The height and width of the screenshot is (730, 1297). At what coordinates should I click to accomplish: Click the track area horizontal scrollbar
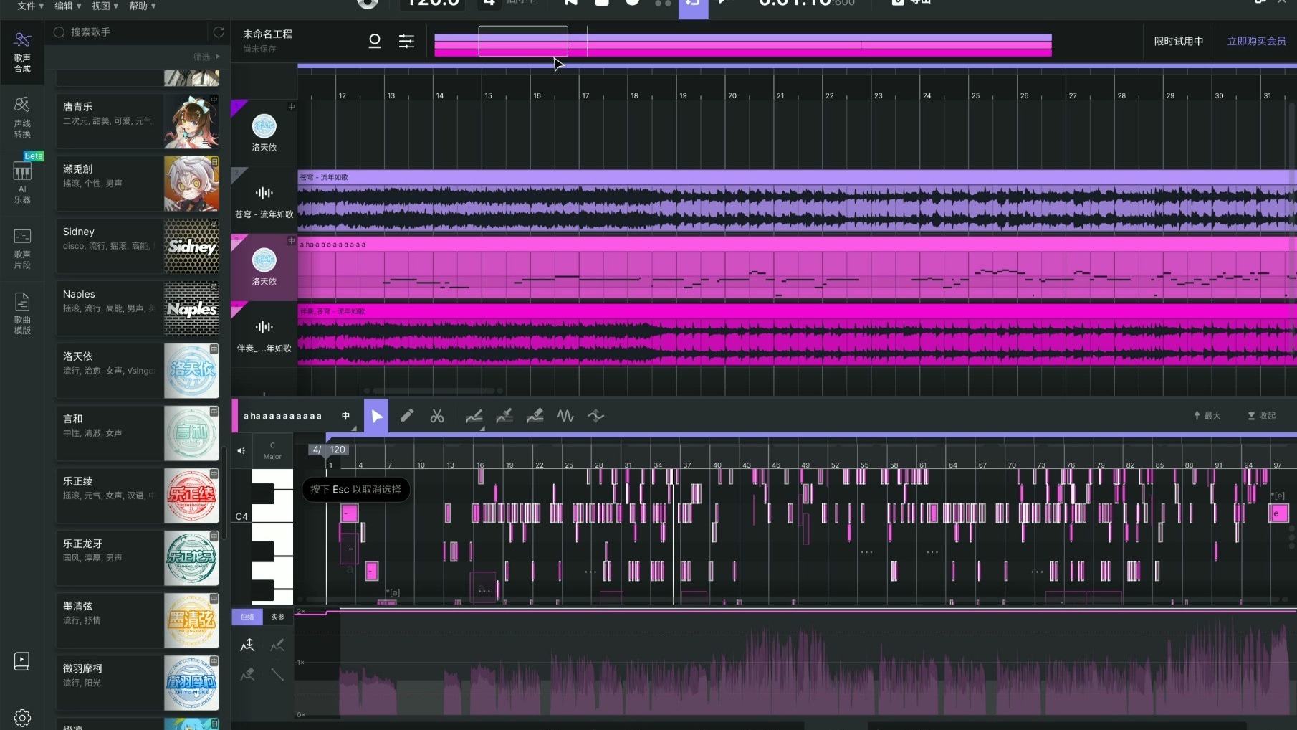tap(433, 391)
